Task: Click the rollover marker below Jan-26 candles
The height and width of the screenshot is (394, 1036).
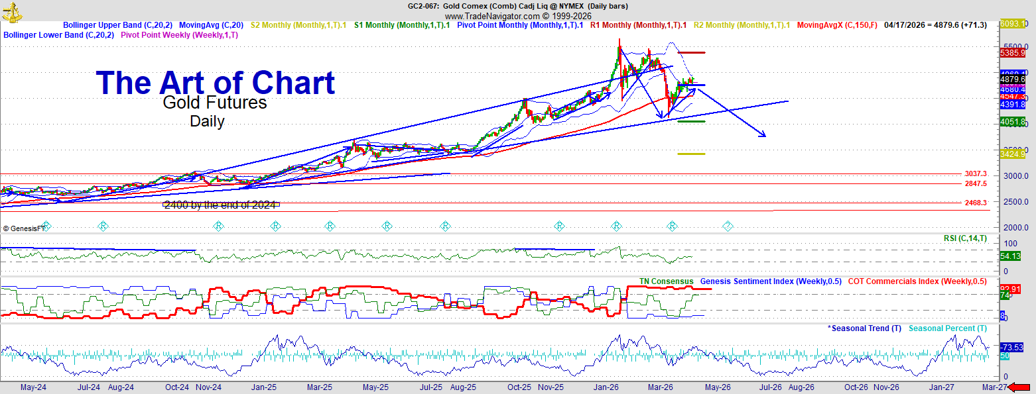Action: point(616,226)
